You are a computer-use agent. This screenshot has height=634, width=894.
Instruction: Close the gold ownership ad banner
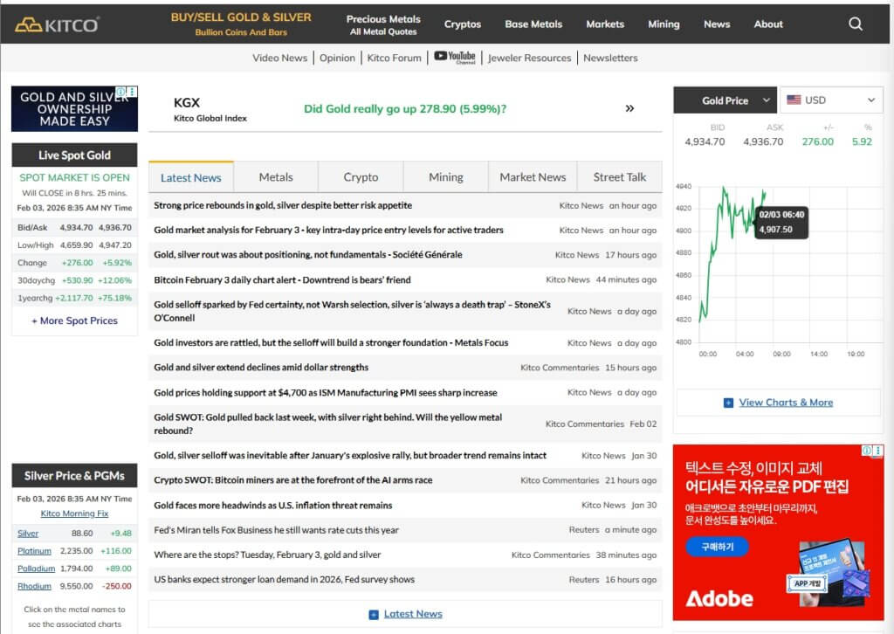pos(133,92)
